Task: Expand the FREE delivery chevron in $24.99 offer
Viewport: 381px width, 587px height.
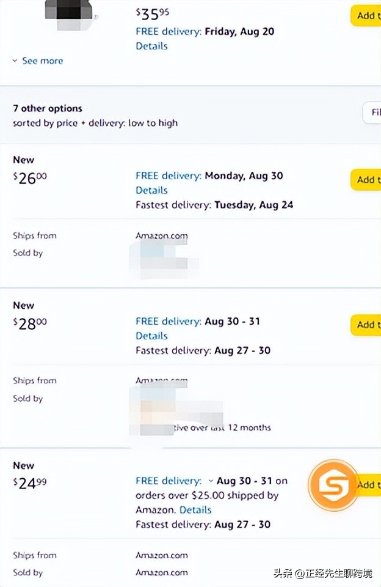Action: point(211,481)
